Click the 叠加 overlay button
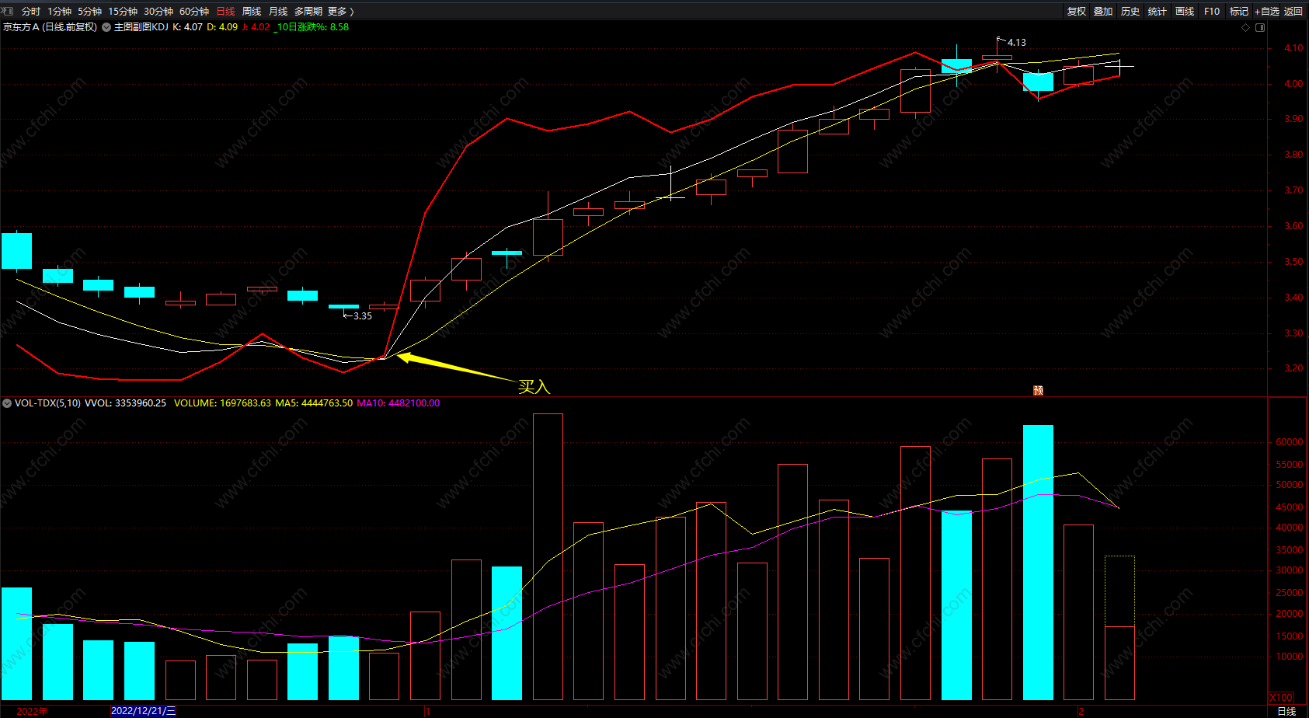The height and width of the screenshot is (718, 1309). [1103, 11]
